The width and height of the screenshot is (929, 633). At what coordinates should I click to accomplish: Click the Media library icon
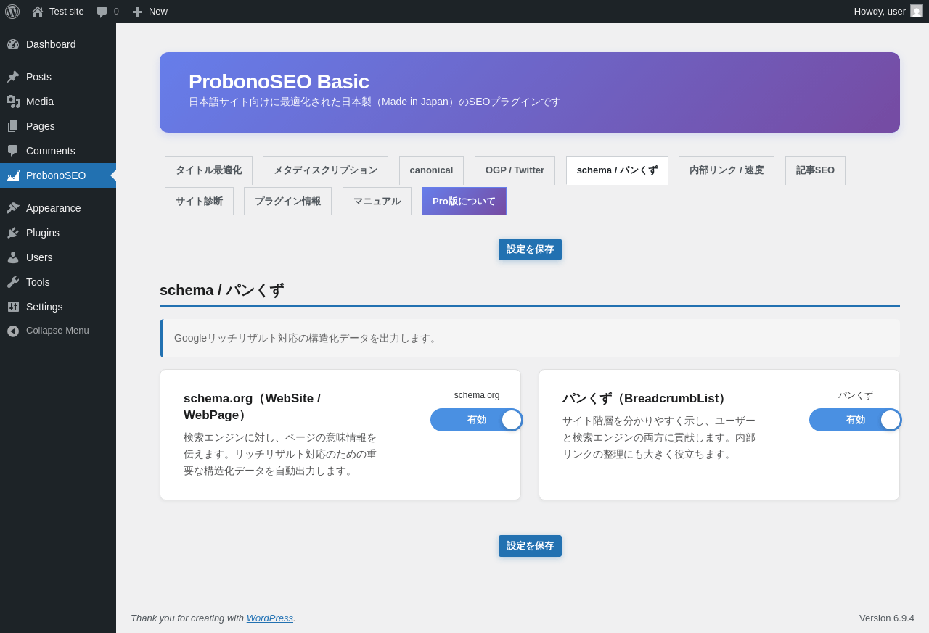pyautogui.click(x=13, y=102)
